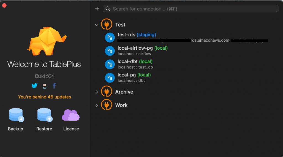Screen dimensions: 283x157
Task: Open the Backup database icon
Action: pyautogui.click(x=16, y=115)
